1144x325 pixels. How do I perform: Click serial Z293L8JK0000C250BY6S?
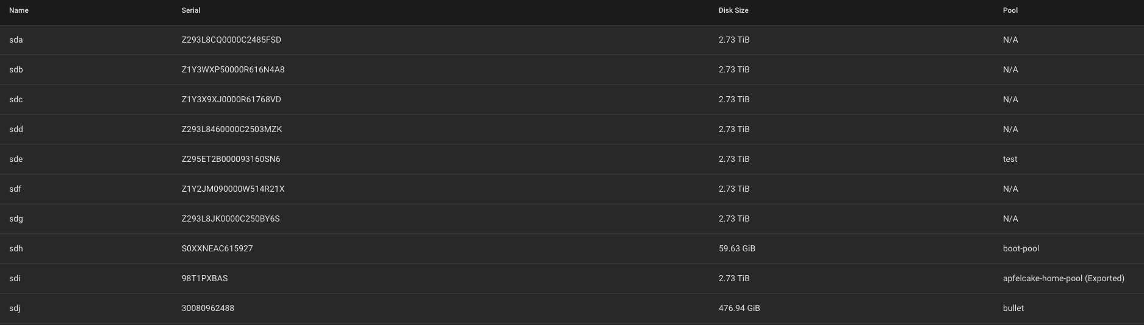pyautogui.click(x=231, y=218)
